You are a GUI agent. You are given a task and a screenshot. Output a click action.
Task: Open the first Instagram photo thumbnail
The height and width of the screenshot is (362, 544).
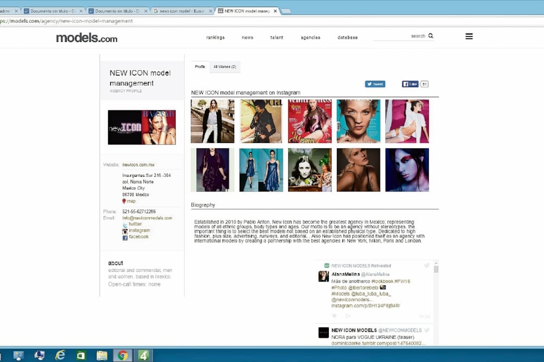click(212, 121)
